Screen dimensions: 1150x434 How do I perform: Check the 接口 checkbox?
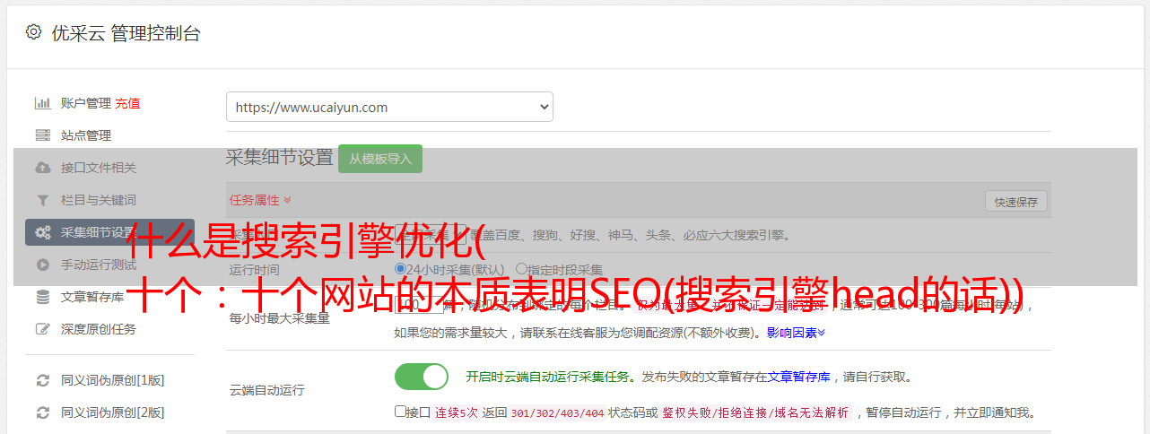[400, 412]
